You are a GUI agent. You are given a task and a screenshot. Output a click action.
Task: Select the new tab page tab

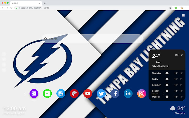click(x=26, y=3)
